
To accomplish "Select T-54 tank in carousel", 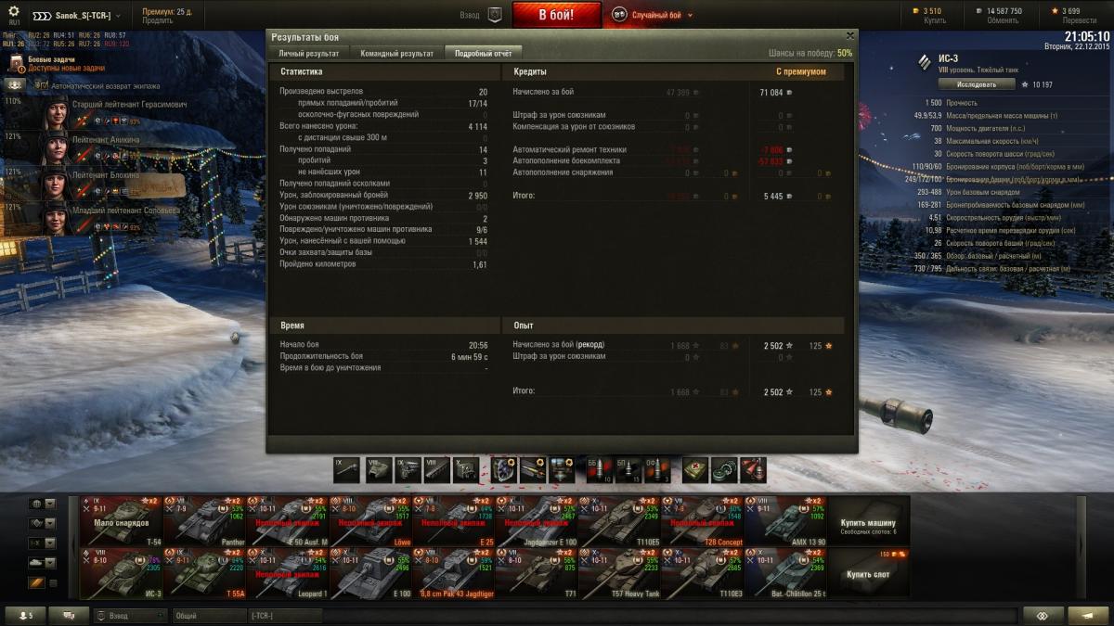I will click(x=121, y=520).
